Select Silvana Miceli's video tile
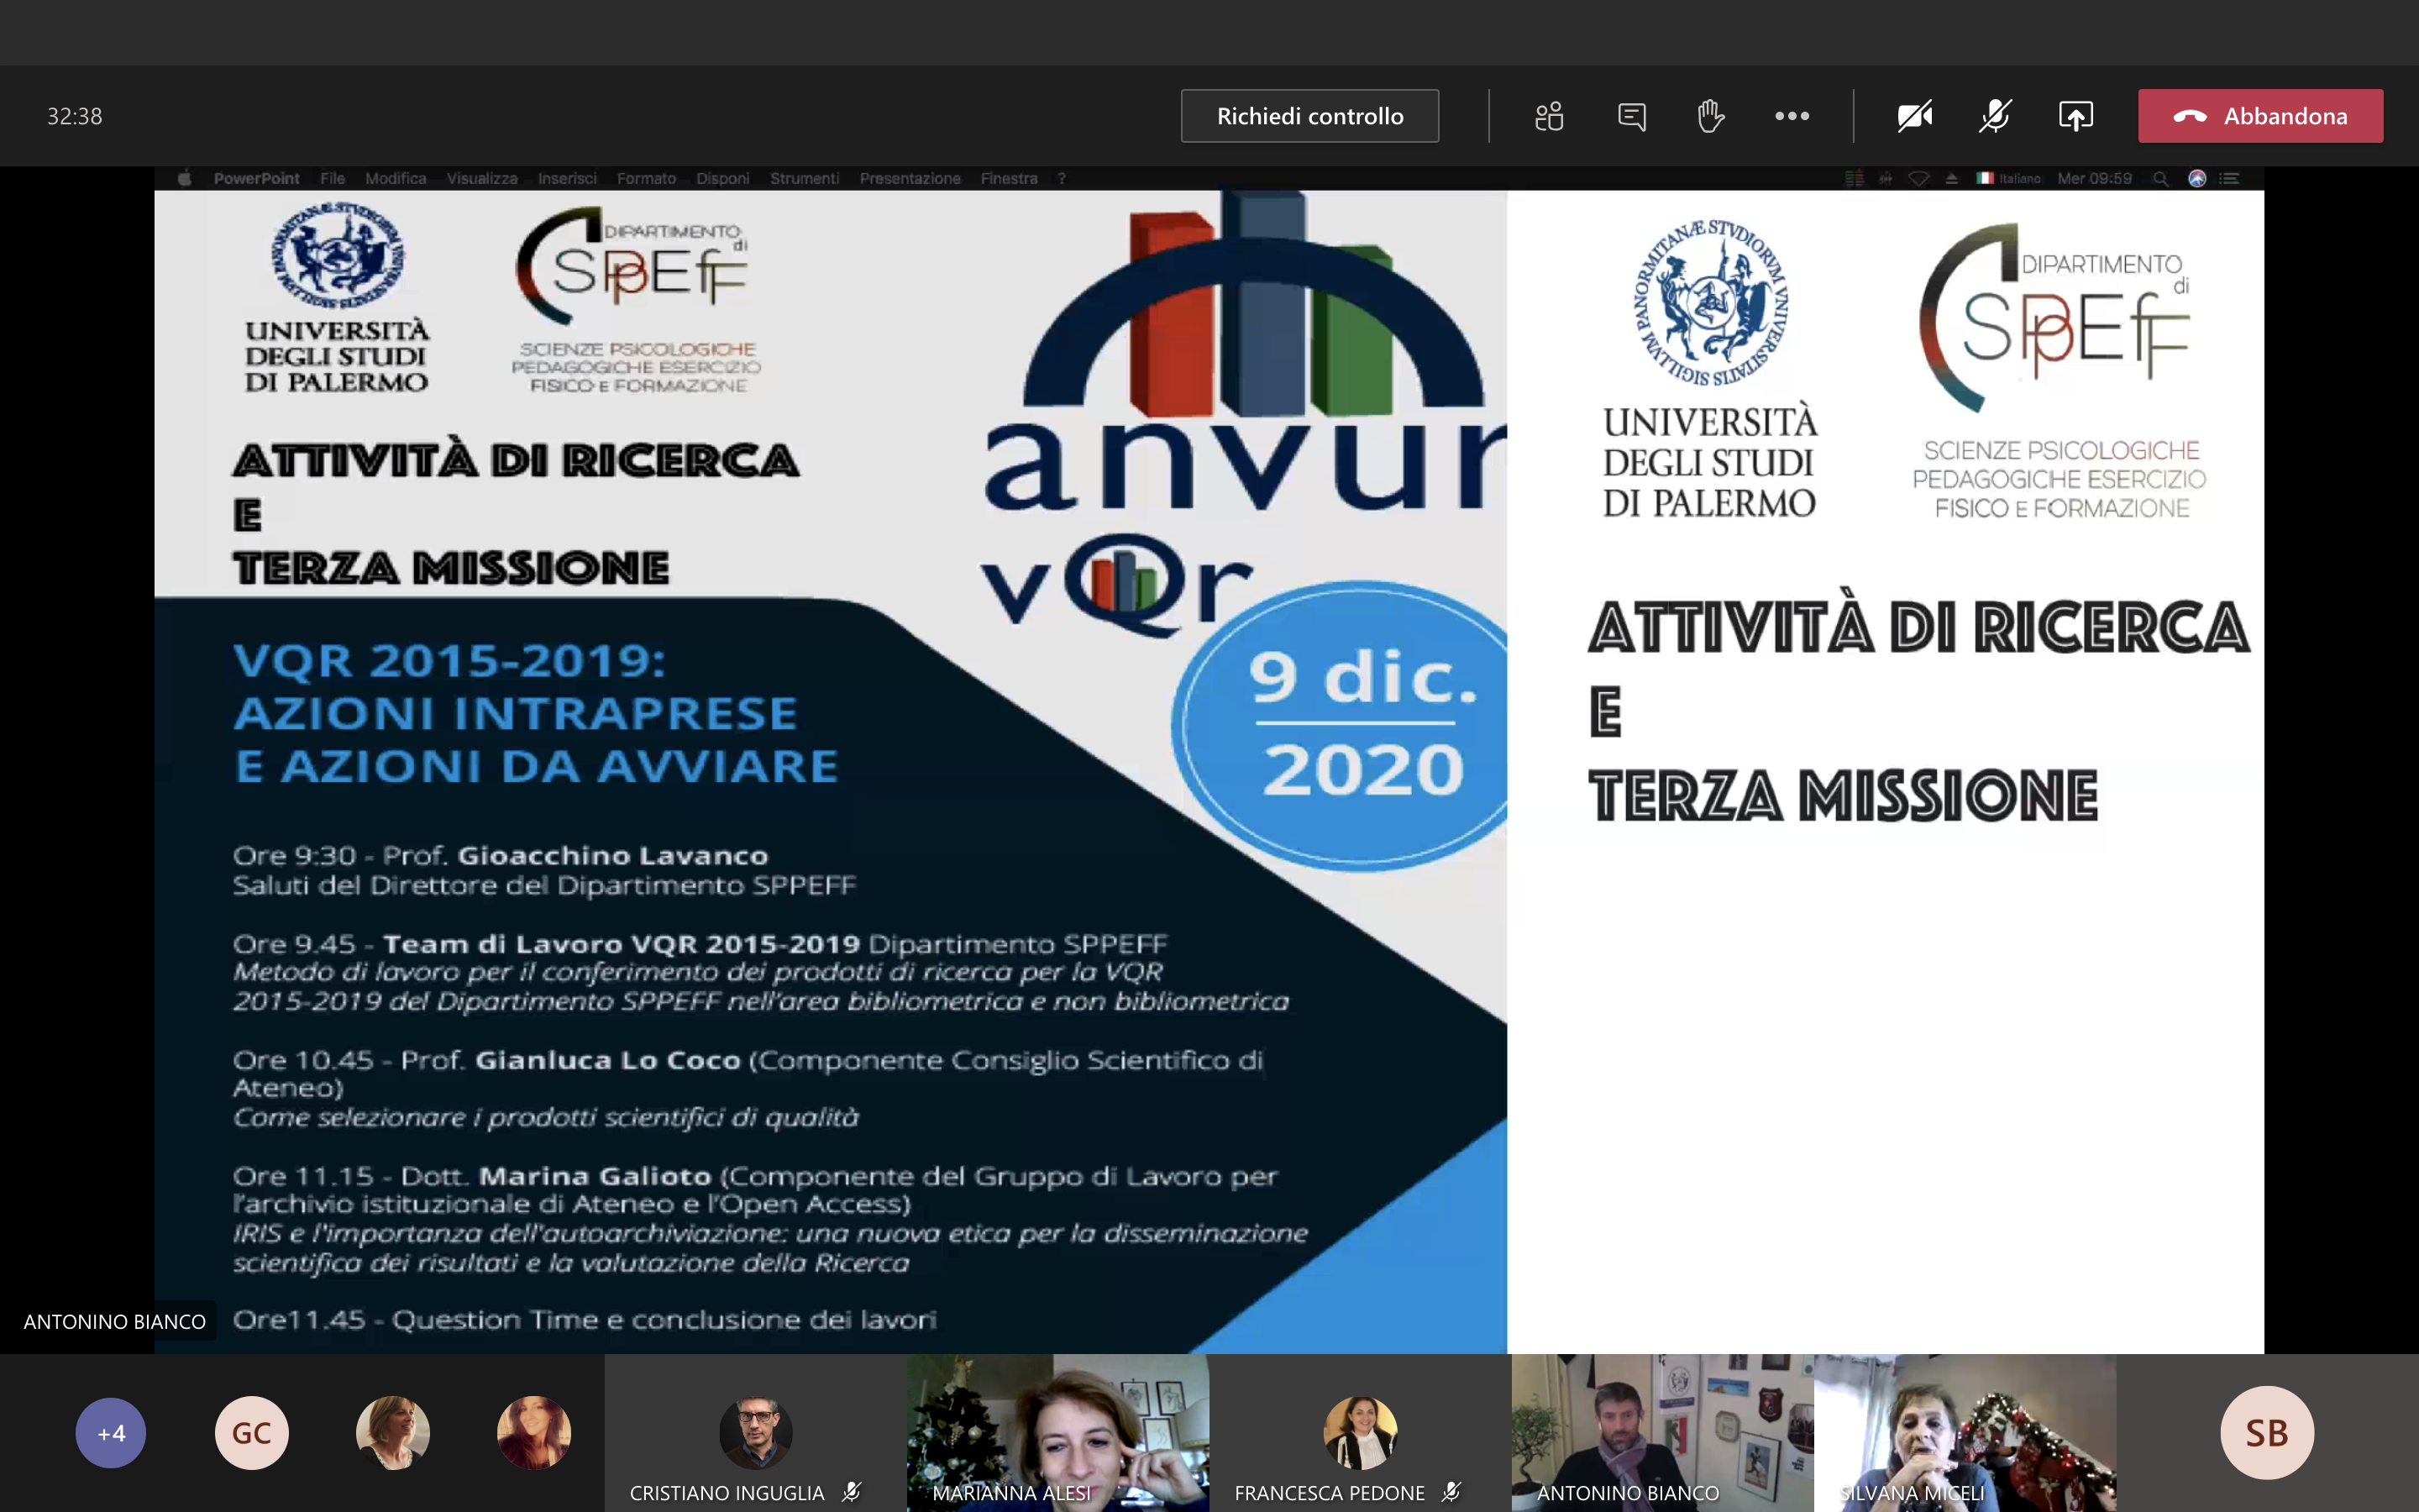2419x1512 pixels. [x=1965, y=1433]
